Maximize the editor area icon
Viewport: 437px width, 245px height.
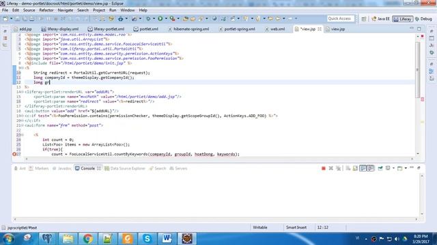click(419, 29)
